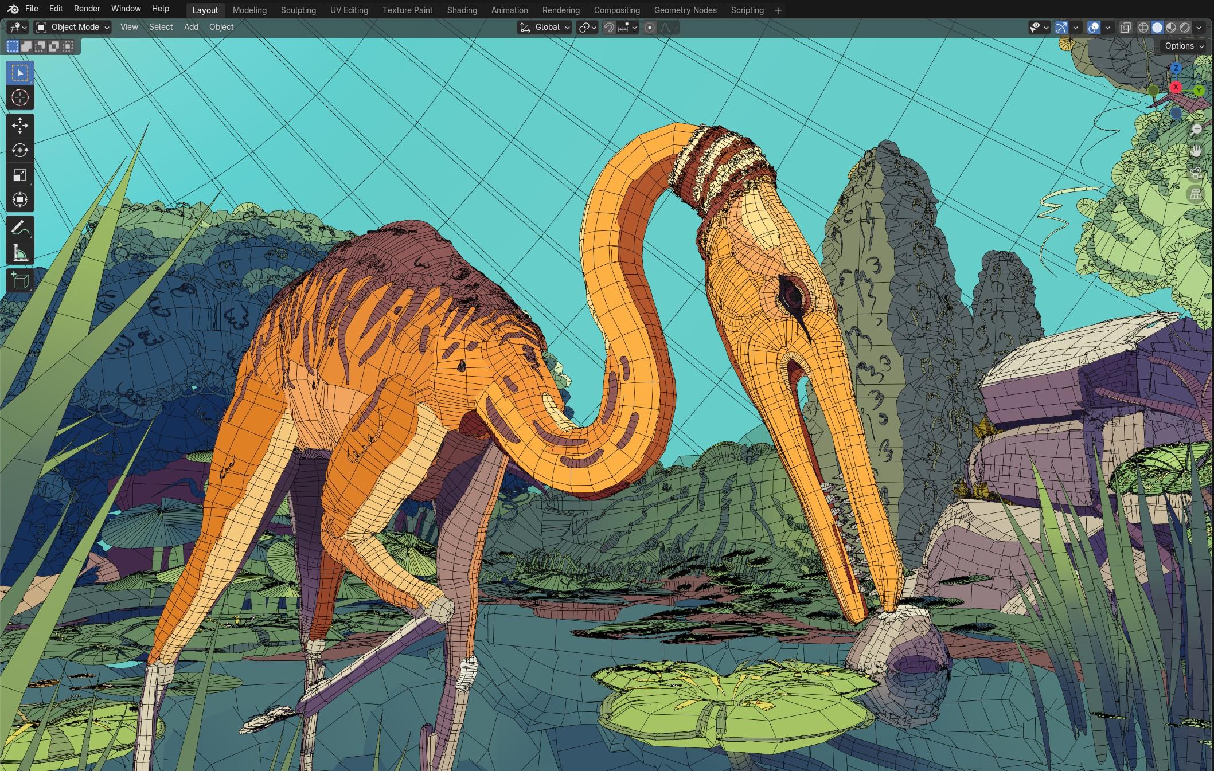
Task: Pick the Annotate pencil tool
Action: tap(20, 228)
